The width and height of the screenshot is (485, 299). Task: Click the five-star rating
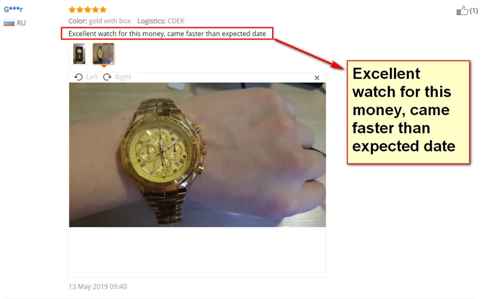tap(87, 10)
